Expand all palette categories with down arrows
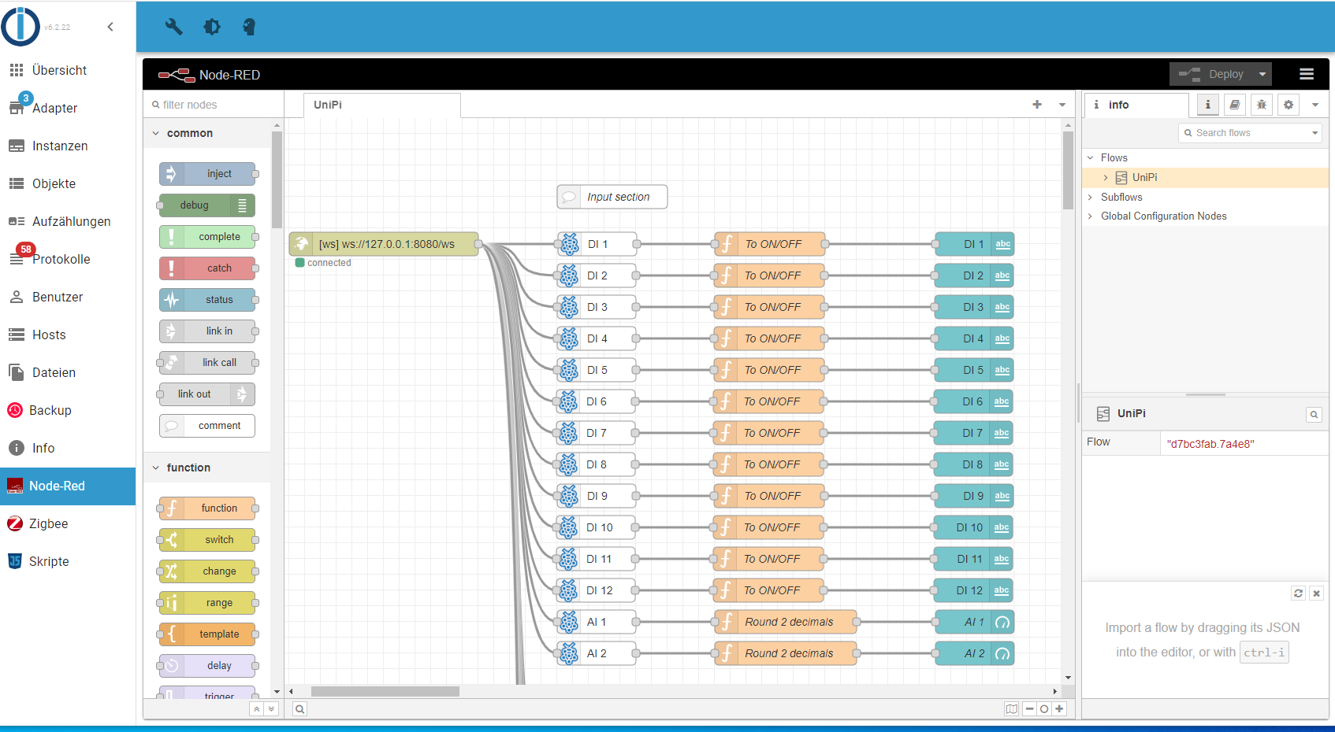The height and width of the screenshot is (732, 1335). point(271,709)
